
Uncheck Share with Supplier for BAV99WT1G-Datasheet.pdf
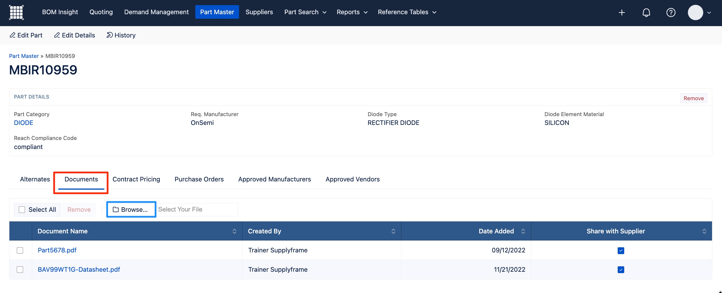pyautogui.click(x=621, y=270)
